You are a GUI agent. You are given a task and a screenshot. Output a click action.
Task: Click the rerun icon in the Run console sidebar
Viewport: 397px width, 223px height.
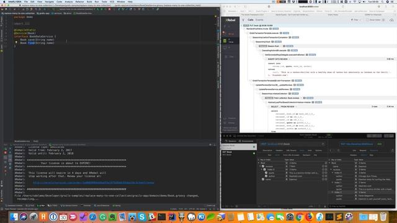click(6, 149)
